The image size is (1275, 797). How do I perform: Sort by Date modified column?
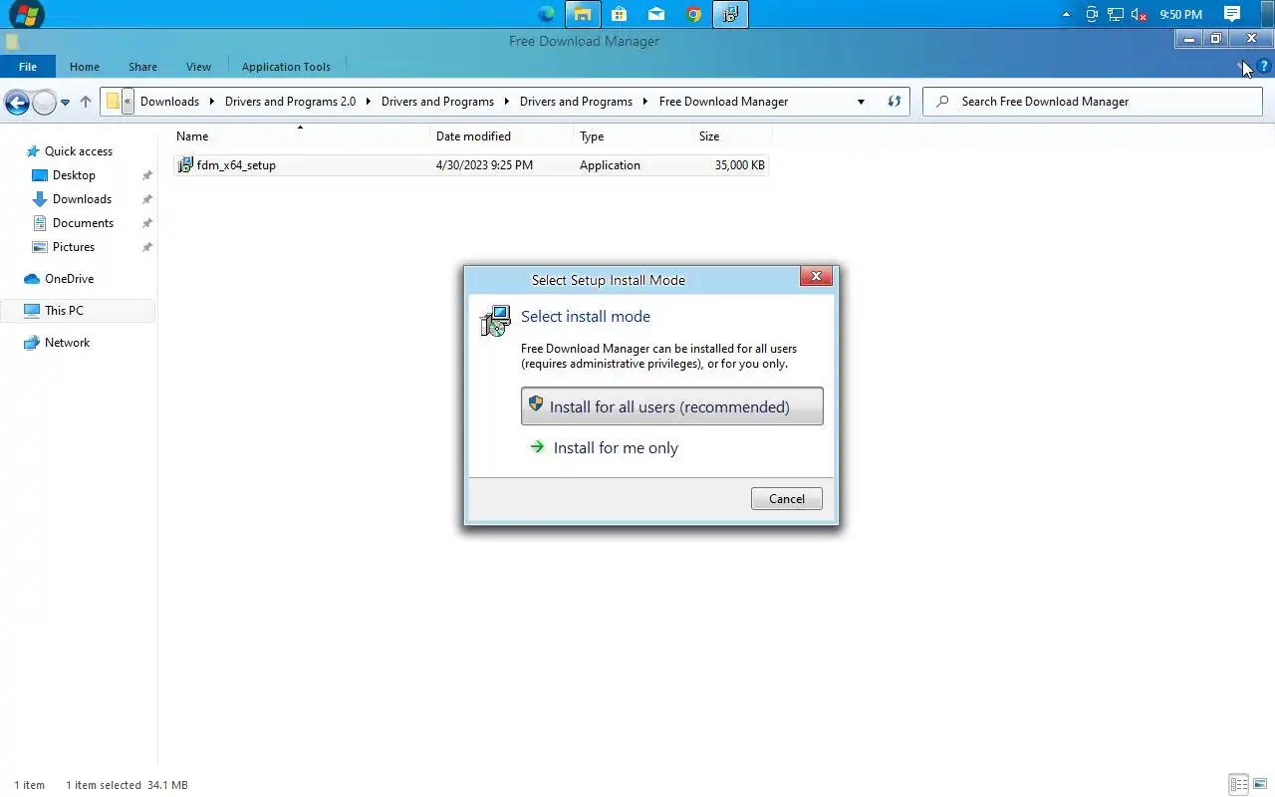click(473, 136)
